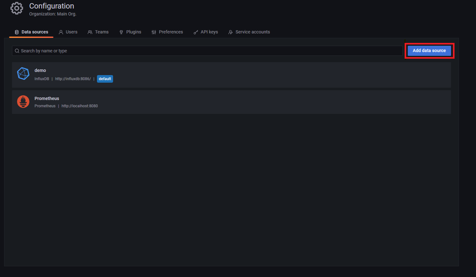Switch to the Preferences tab

[171, 32]
